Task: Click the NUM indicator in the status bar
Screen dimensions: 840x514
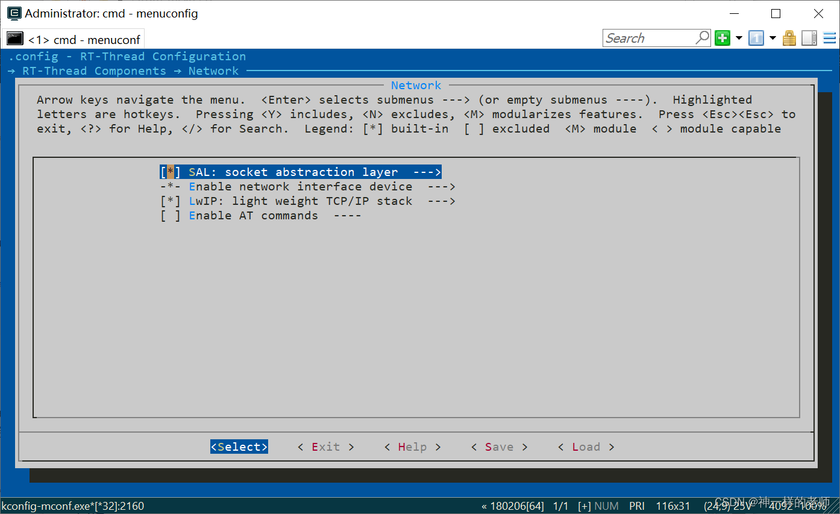Action: tap(606, 506)
